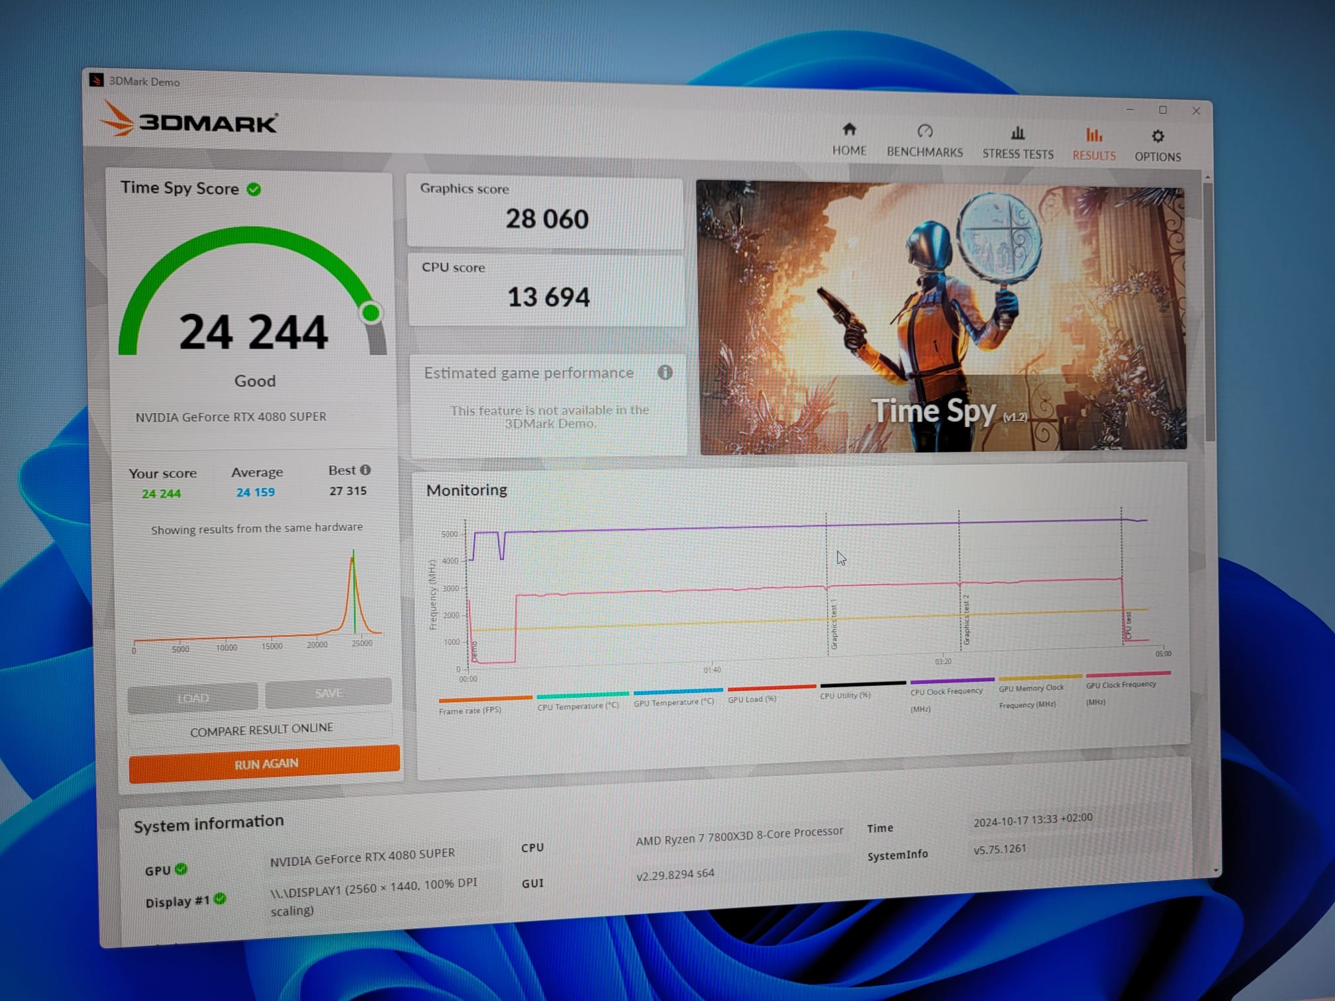Click the green check next to Display #1
Screen dimensions: 1335x1001
point(221,899)
